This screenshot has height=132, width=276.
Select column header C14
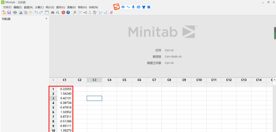coord(259,80)
